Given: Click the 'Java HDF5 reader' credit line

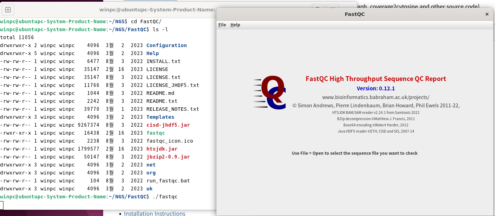Looking at the screenshot, I should click(x=376, y=132).
